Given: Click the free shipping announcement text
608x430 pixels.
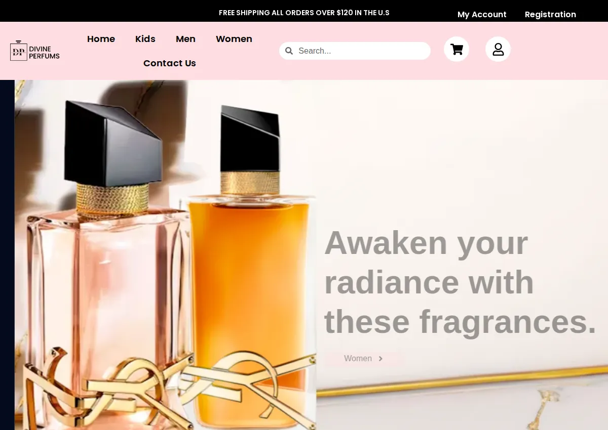Looking at the screenshot, I should tap(304, 13).
